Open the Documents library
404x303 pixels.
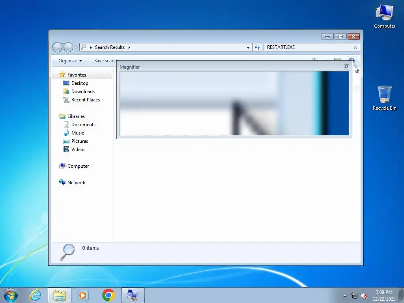tap(83, 124)
